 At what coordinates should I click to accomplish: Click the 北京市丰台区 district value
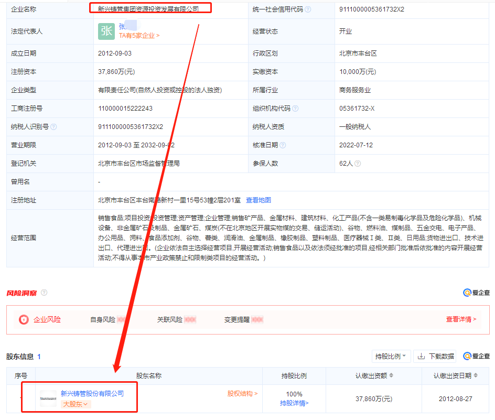click(358, 53)
